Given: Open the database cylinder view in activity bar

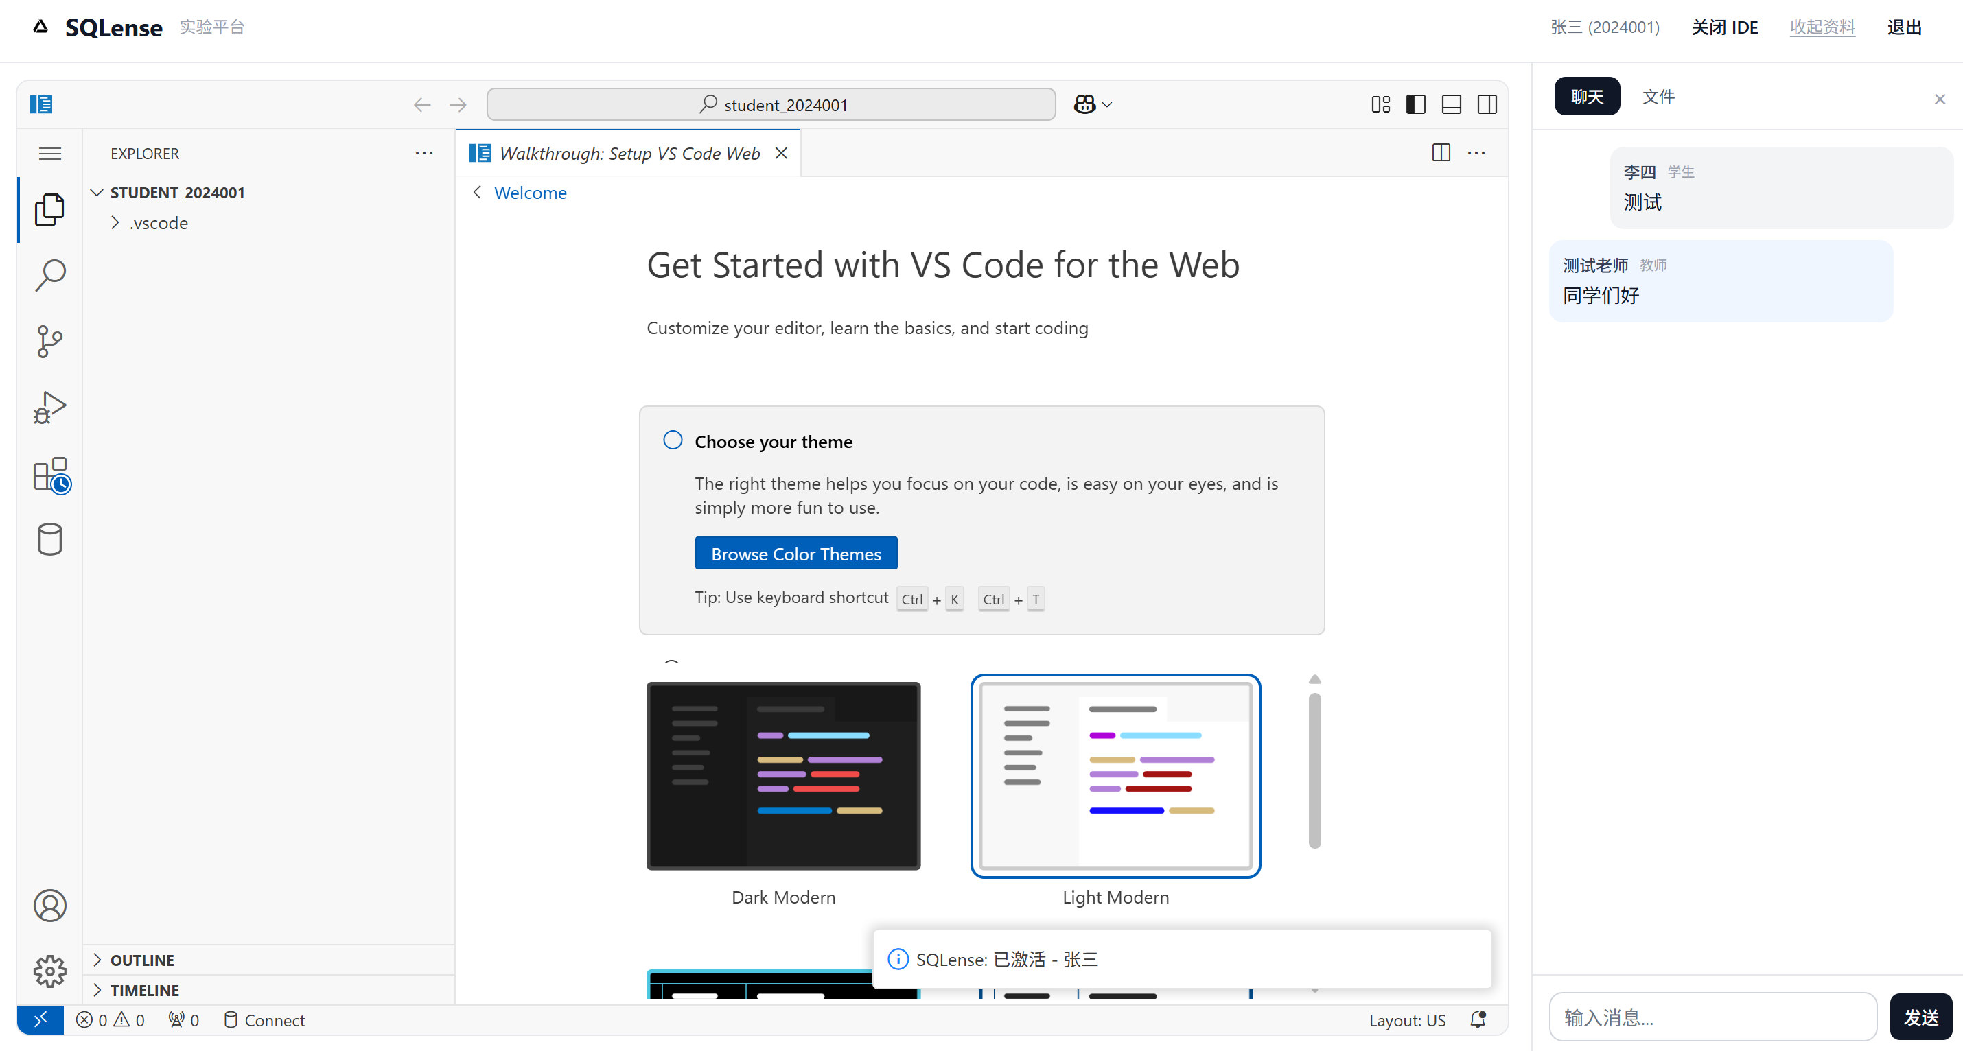Looking at the screenshot, I should point(49,539).
